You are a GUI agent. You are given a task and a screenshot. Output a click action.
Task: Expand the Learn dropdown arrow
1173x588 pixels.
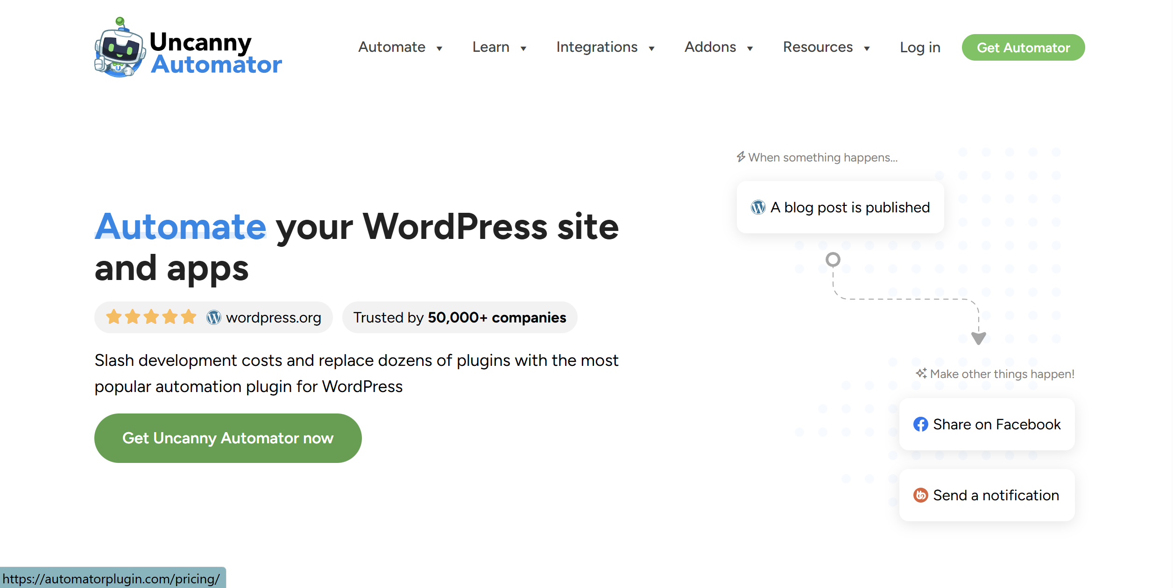(523, 49)
